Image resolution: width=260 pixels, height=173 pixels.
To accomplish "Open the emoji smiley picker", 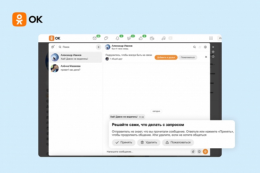I will pyautogui.click(x=199, y=151).
